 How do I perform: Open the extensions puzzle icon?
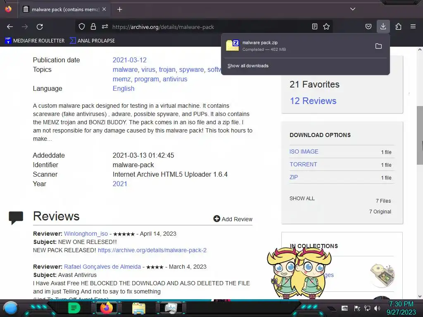[398, 26]
